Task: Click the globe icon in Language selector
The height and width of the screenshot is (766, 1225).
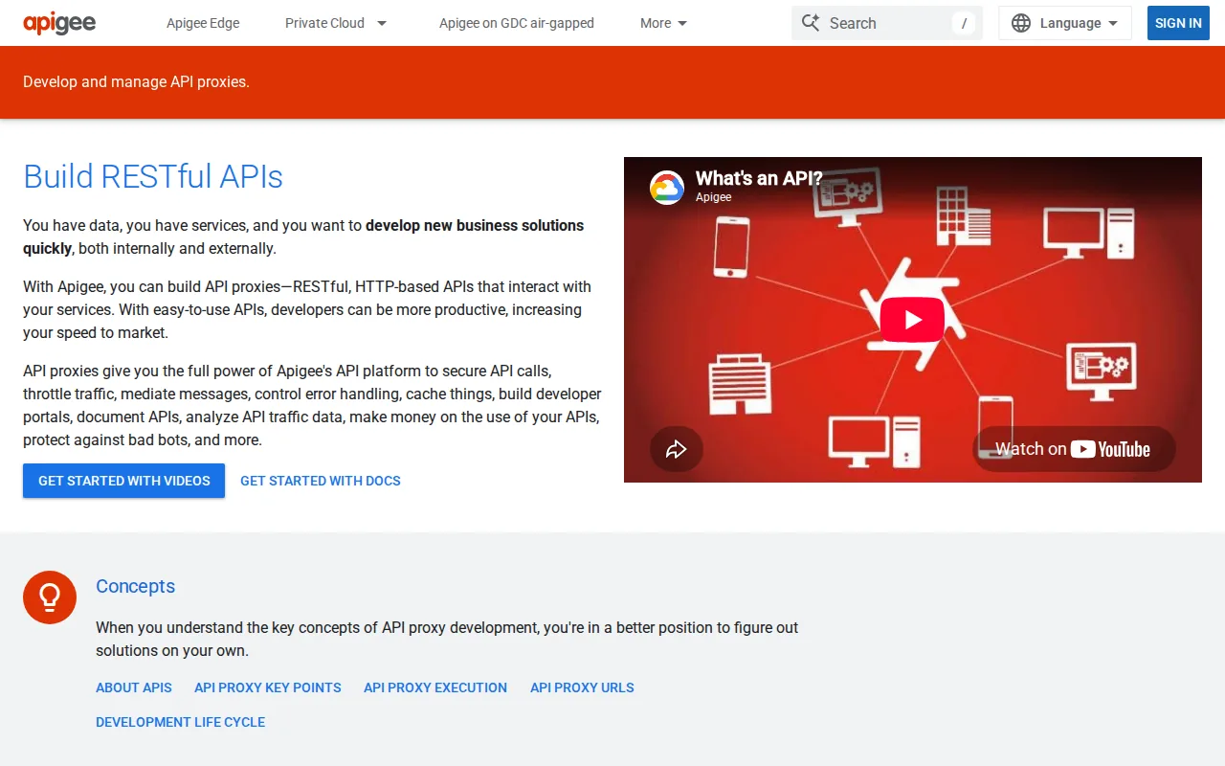Action: coord(1021,23)
